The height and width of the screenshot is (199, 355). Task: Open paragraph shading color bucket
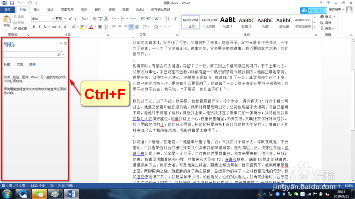coord(156,27)
